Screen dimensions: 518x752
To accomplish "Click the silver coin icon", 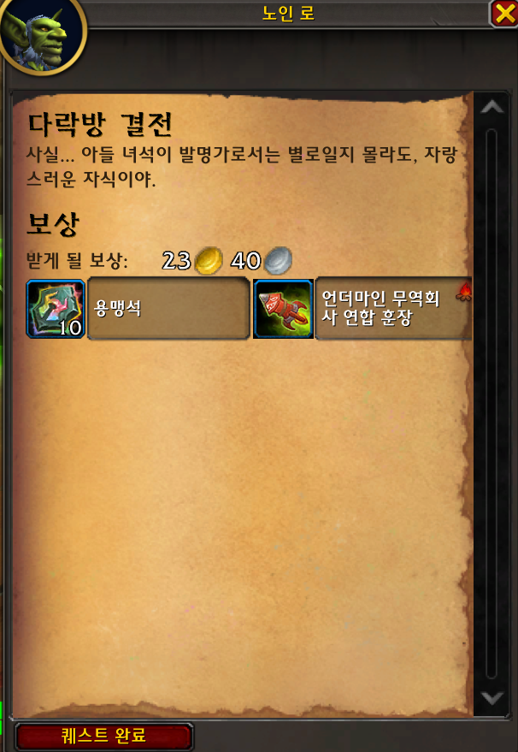I will 278,261.
